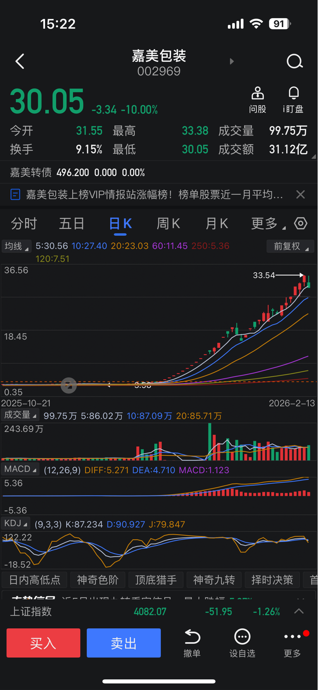Switch to 五日 tab
Screen dimensions: 318x690
[x=72, y=224]
